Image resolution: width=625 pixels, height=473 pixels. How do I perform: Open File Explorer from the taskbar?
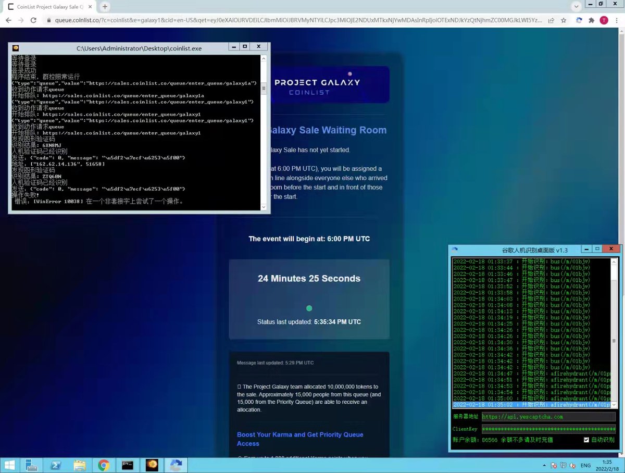tap(80, 465)
